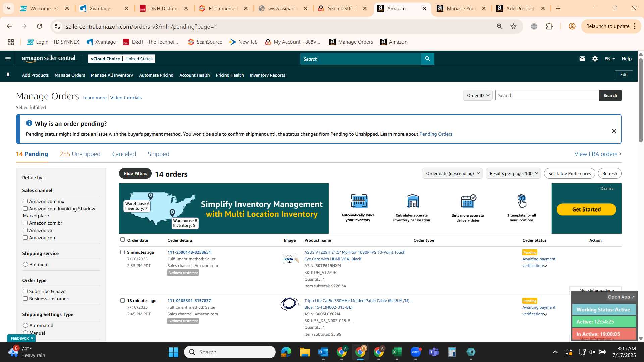Open the settings gear in Seller Central

coord(595,59)
